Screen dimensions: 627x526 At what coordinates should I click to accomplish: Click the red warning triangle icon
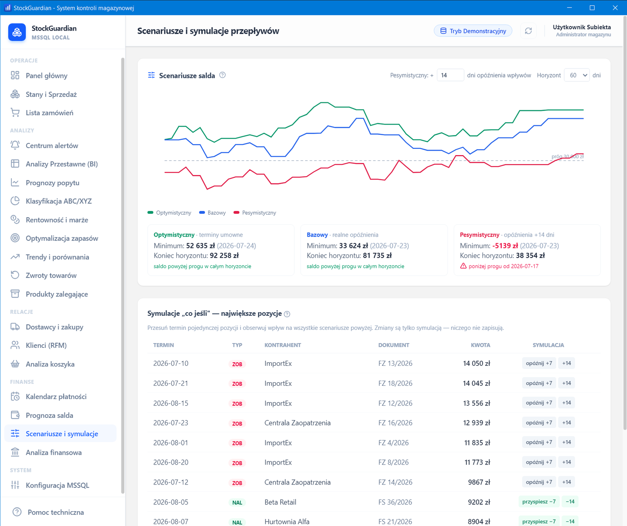463,266
